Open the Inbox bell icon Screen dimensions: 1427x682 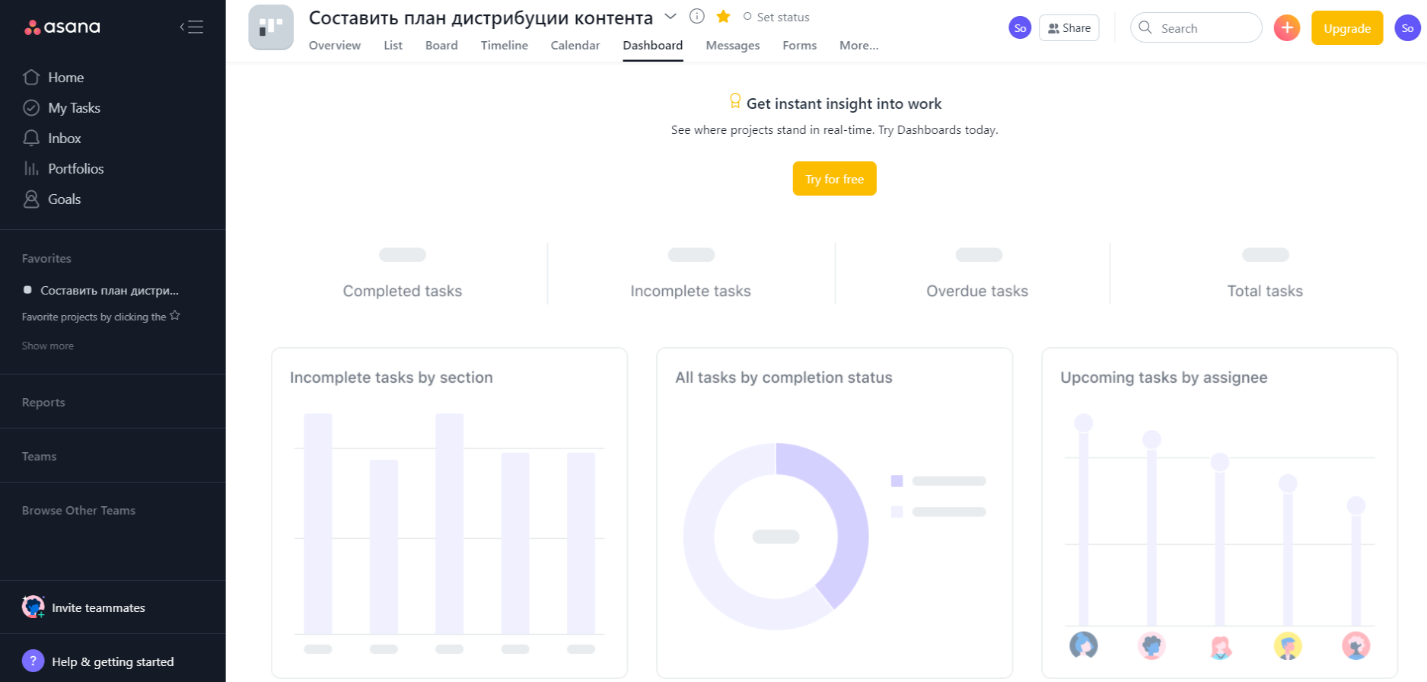31,139
